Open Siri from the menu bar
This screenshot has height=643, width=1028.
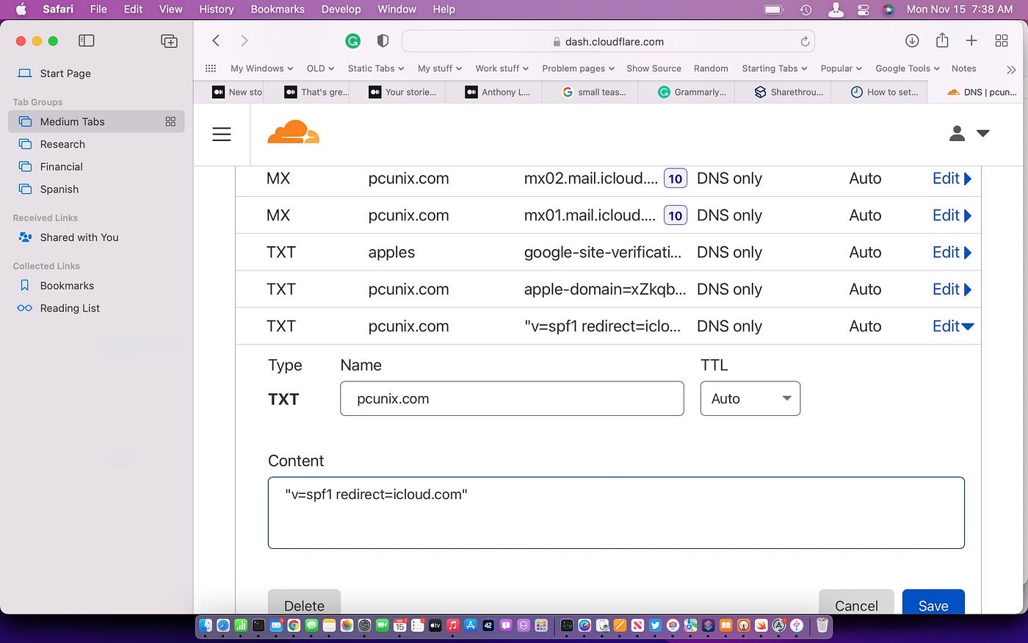tap(888, 10)
